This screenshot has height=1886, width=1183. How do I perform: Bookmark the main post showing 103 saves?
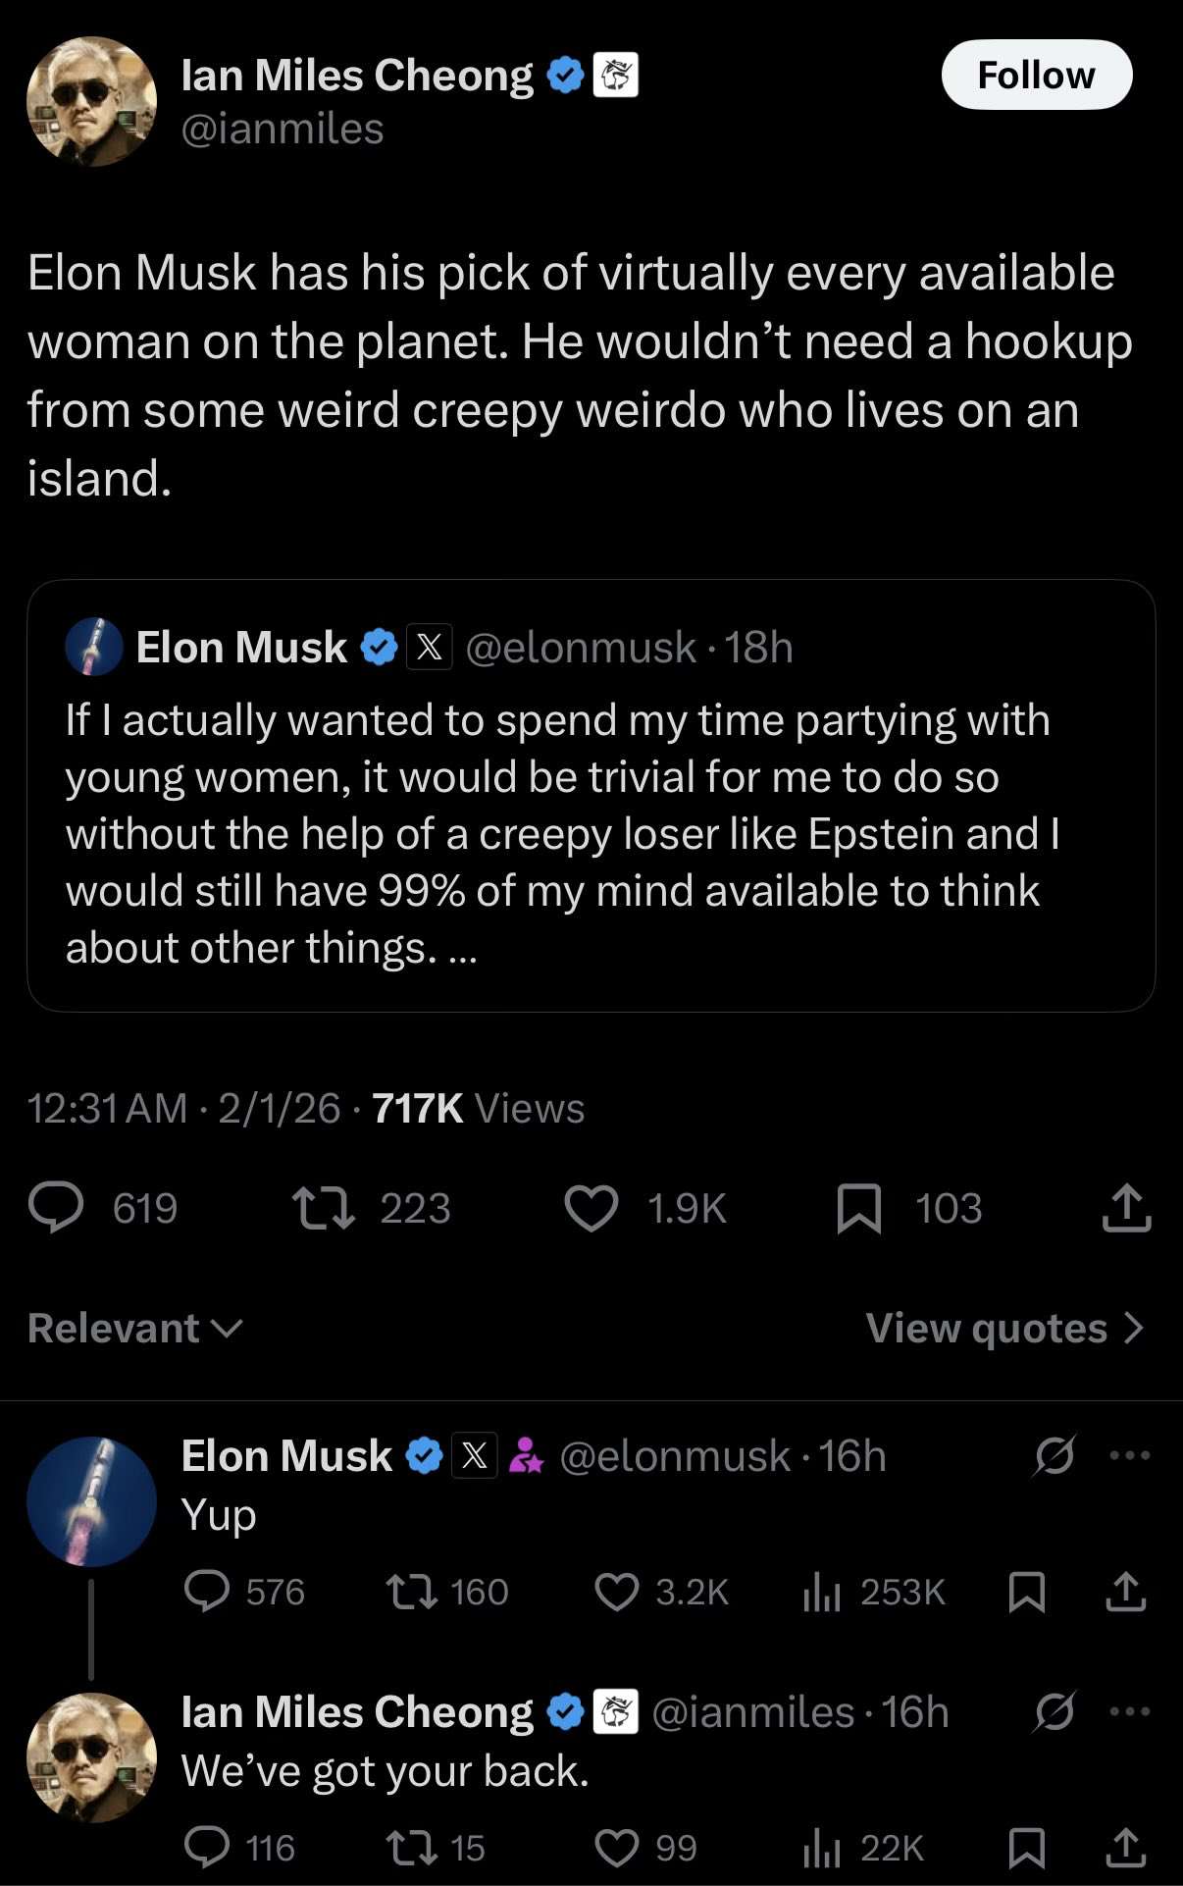pyautogui.click(x=858, y=1208)
